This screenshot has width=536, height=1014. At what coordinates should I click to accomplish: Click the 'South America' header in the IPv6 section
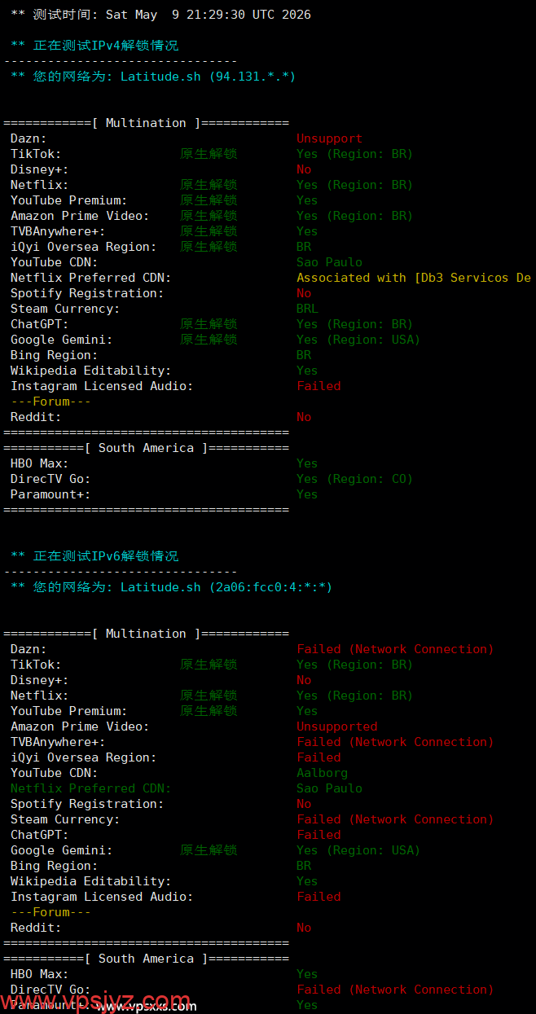pos(146,959)
